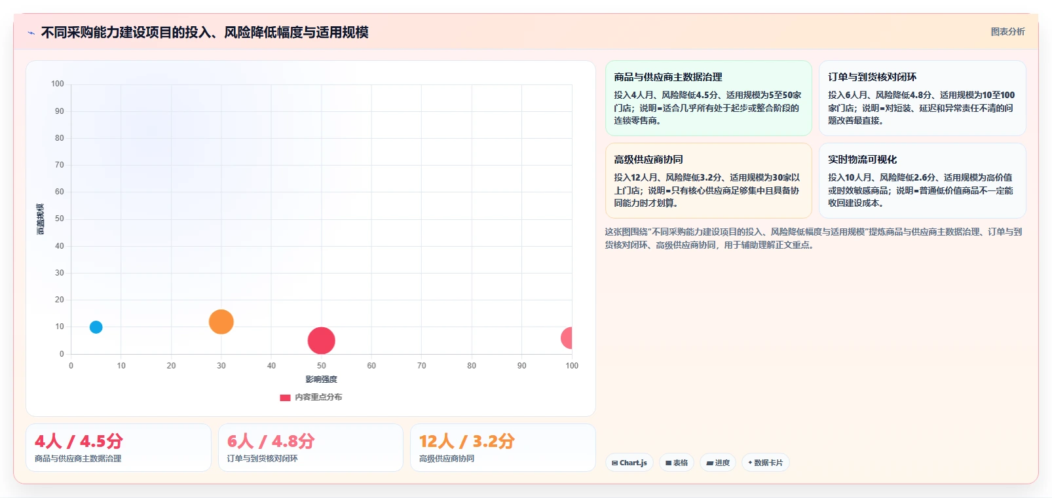Viewport: 1052px width, 498px height.
Task: Click the vertical y-axis title label
Action: (41, 219)
